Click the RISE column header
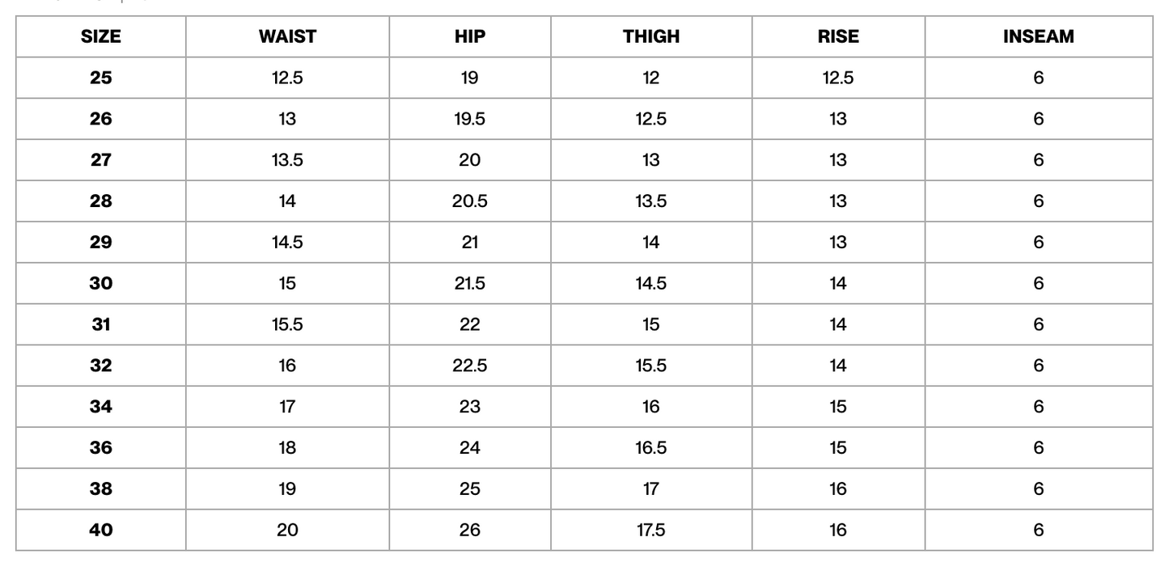The height and width of the screenshot is (571, 1169). (838, 36)
